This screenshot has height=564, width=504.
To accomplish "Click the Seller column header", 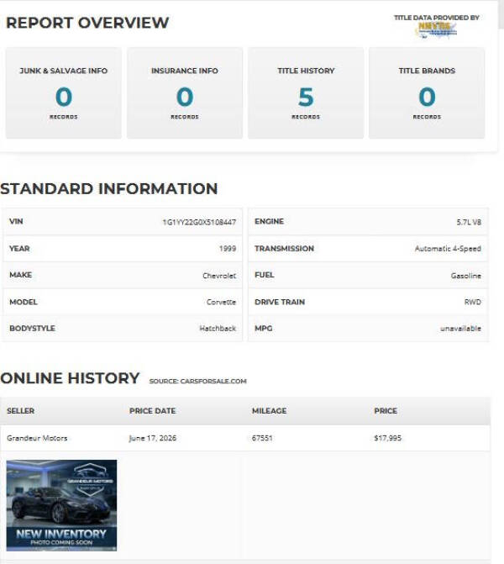I will [20, 411].
